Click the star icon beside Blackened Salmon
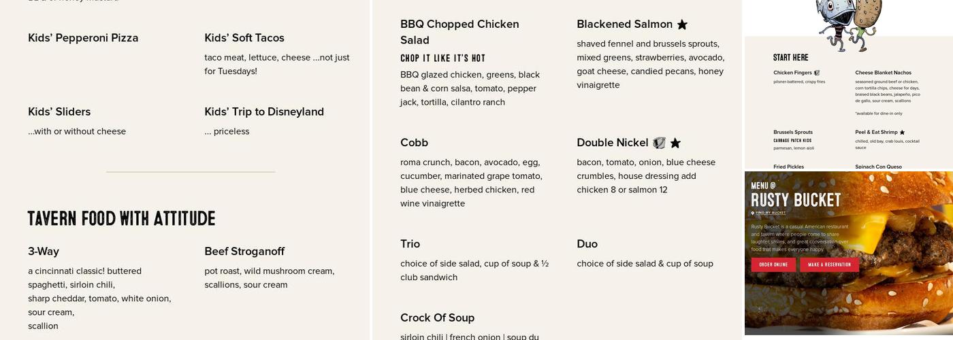The width and height of the screenshot is (953, 340). tap(682, 24)
